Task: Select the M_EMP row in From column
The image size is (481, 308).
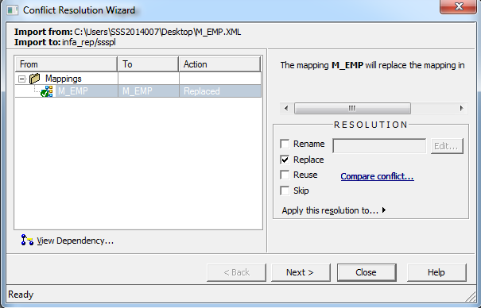Action: tap(73, 91)
